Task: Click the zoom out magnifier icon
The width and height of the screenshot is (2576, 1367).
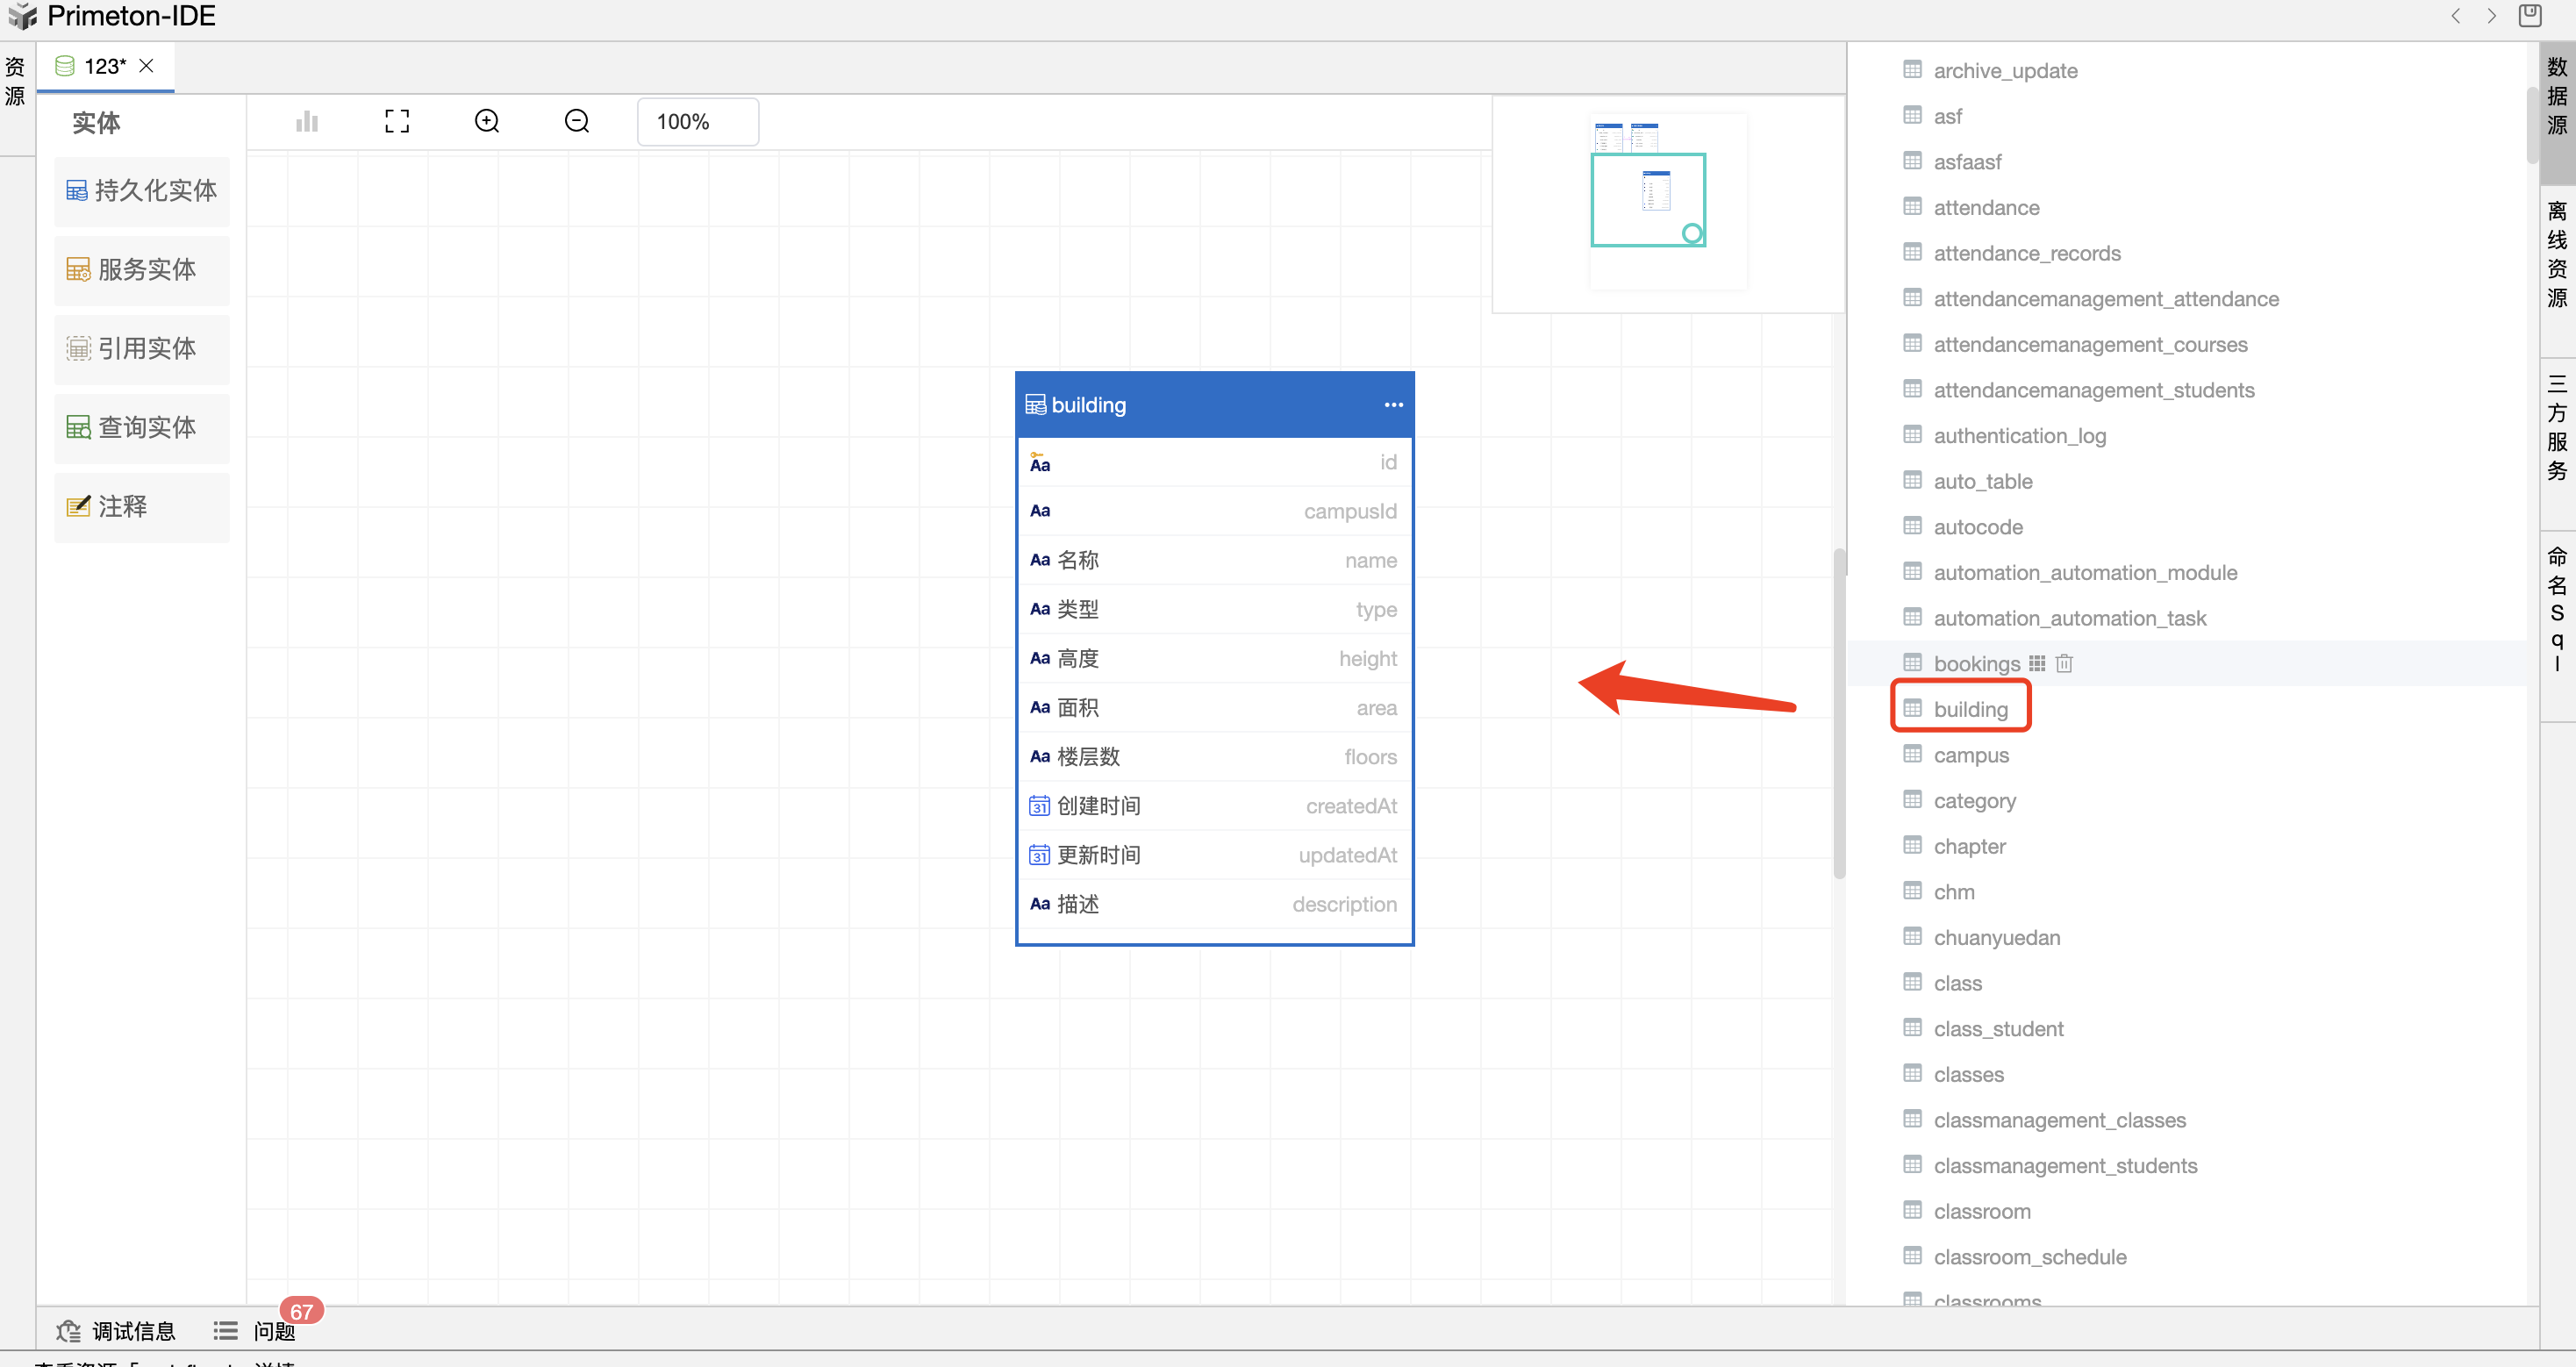Action: (577, 121)
